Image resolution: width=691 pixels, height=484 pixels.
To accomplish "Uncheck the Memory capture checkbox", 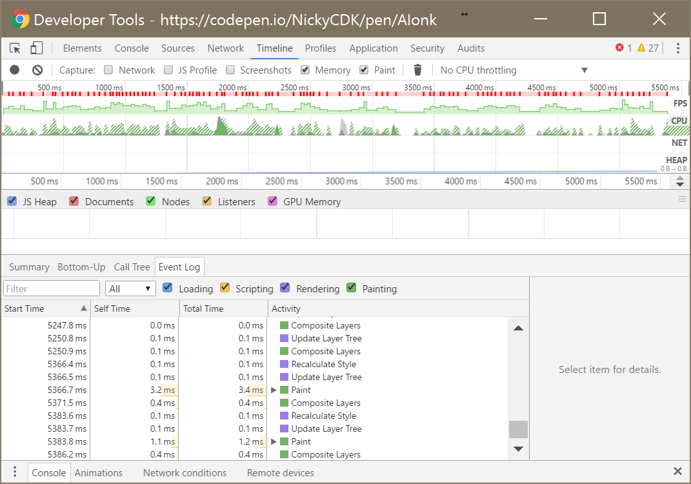I will click(x=305, y=70).
